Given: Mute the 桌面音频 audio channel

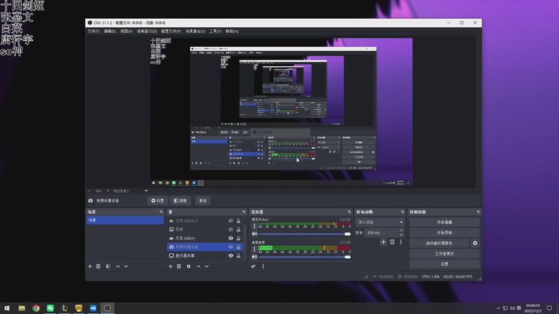Looking at the screenshot, I should point(254,257).
